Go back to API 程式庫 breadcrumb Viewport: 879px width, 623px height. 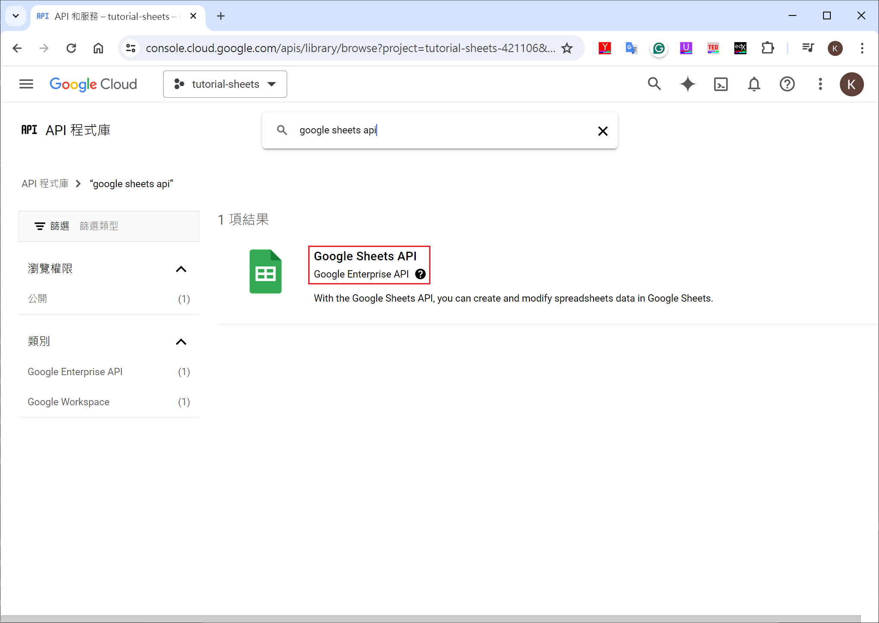(x=45, y=184)
